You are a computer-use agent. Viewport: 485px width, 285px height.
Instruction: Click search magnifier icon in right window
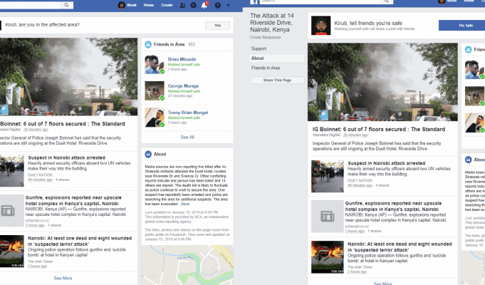point(386,1)
